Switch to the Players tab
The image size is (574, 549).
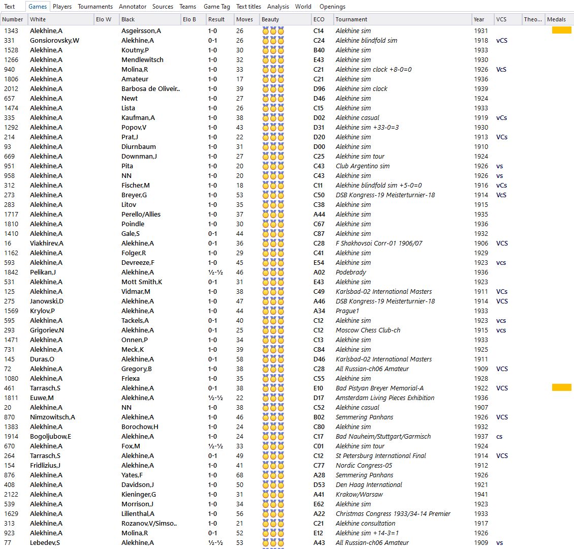click(62, 7)
